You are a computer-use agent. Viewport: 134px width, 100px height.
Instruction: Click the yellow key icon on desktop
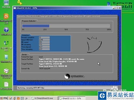coord(20,2)
